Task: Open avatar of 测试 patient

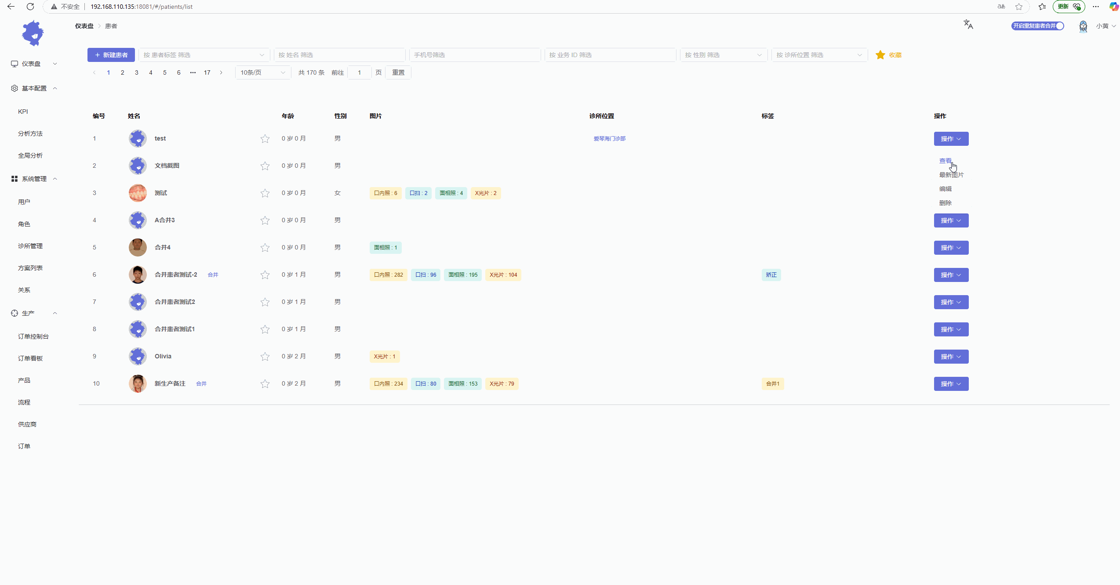Action: 138,193
